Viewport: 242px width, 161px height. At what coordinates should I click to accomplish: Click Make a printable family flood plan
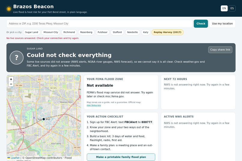(x=121, y=157)
